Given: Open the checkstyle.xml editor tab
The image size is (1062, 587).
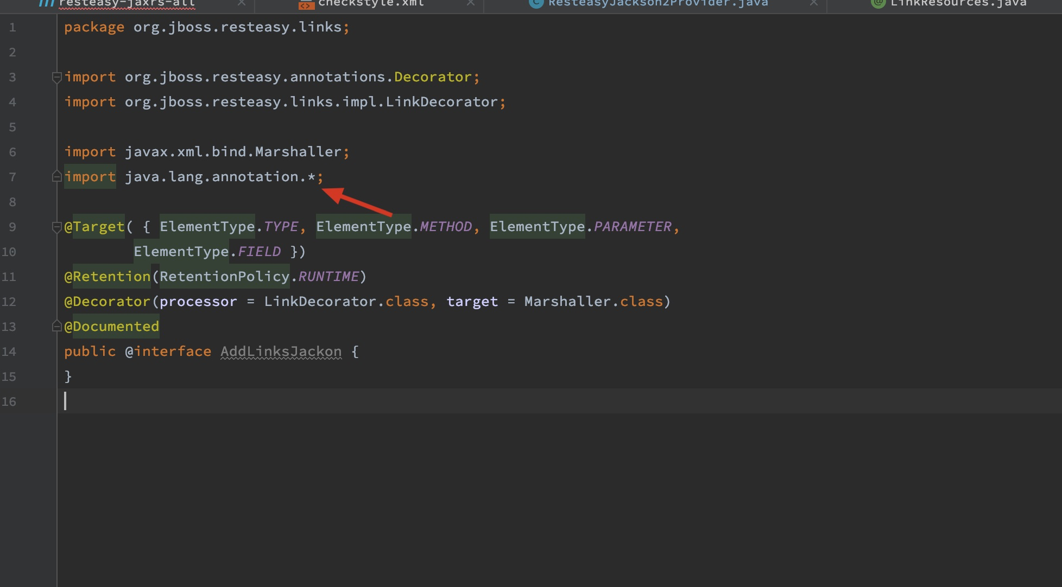Looking at the screenshot, I should (371, 3).
